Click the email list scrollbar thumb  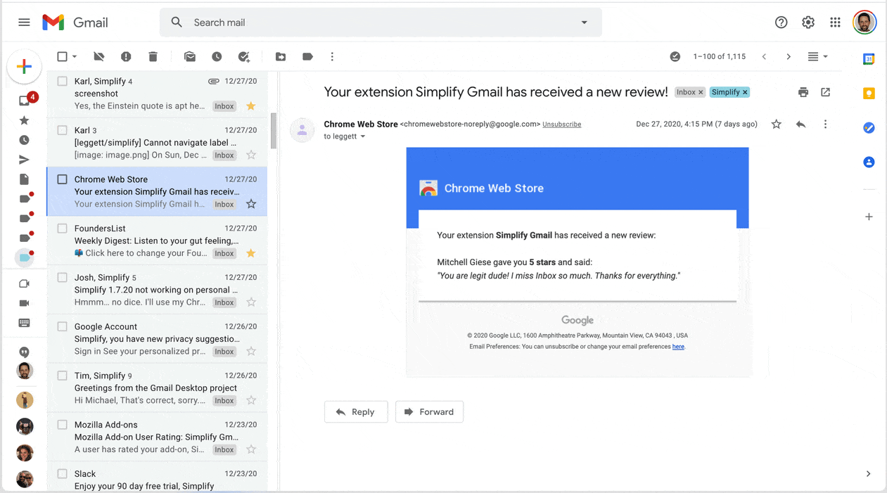click(274, 132)
